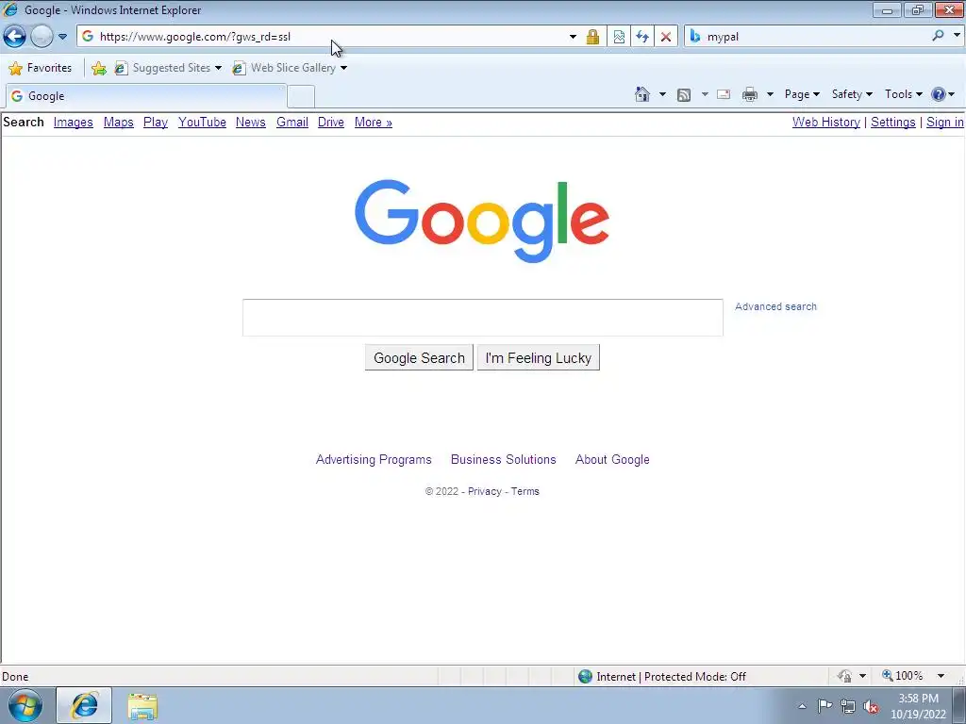
Task: Click the 100% zoom level button
Action: pyautogui.click(x=903, y=676)
